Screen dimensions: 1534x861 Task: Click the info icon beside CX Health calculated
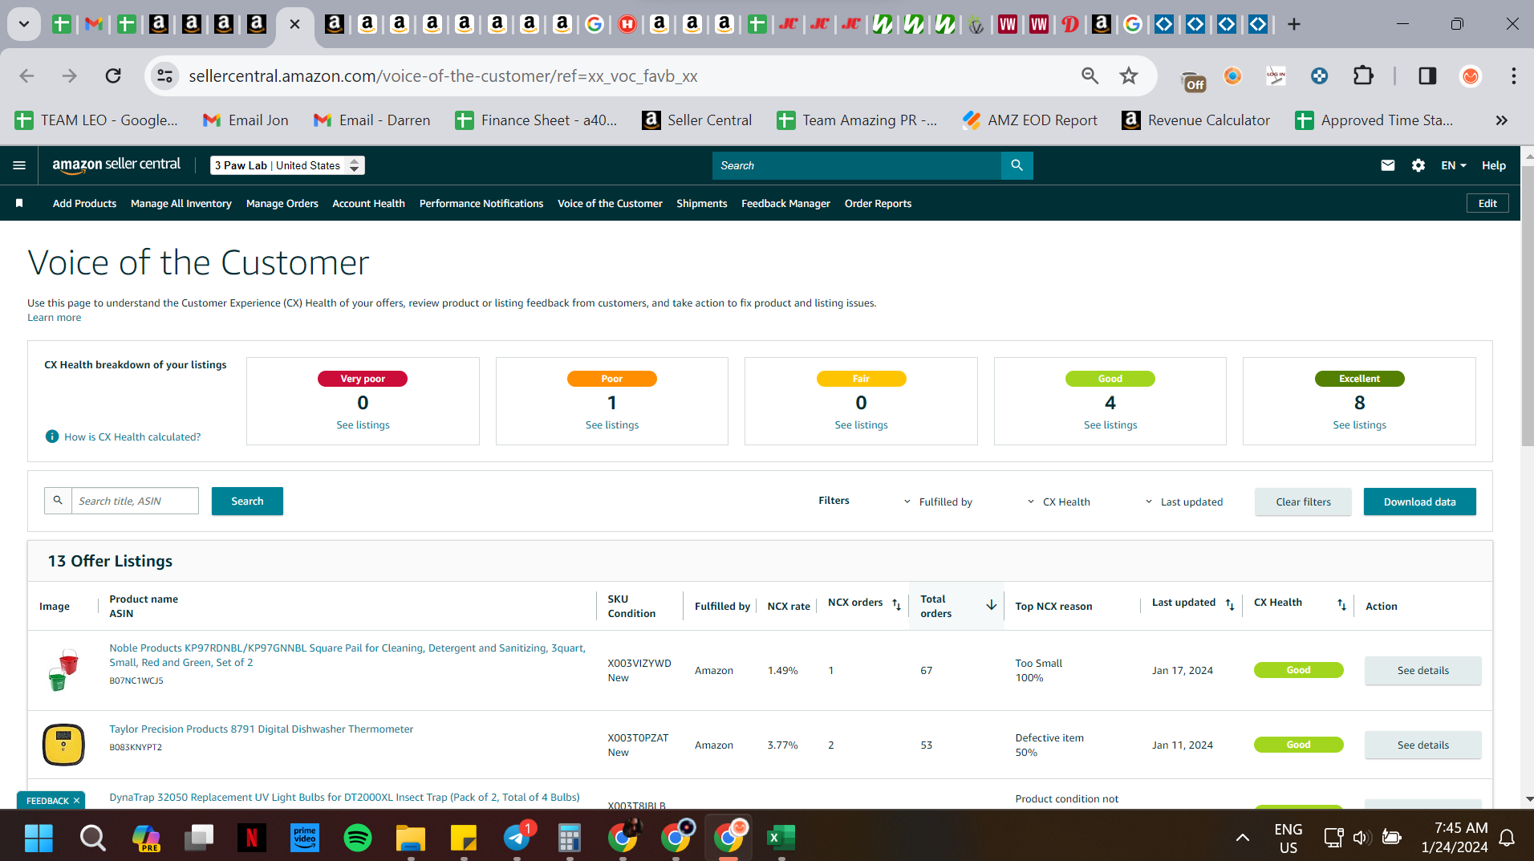pos(52,437)
